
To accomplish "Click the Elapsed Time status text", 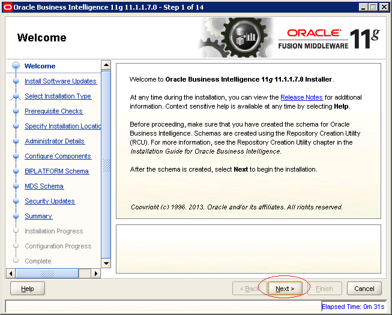I will [x=353, y=307].
